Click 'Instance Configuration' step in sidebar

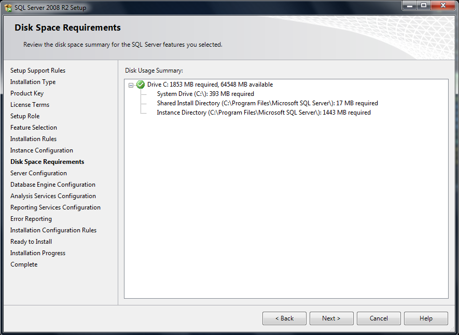point(41,150)
